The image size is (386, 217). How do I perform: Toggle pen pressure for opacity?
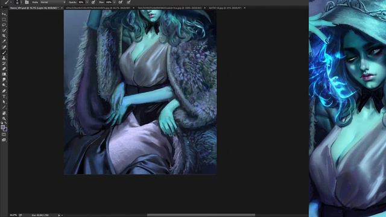pos(93,2)
